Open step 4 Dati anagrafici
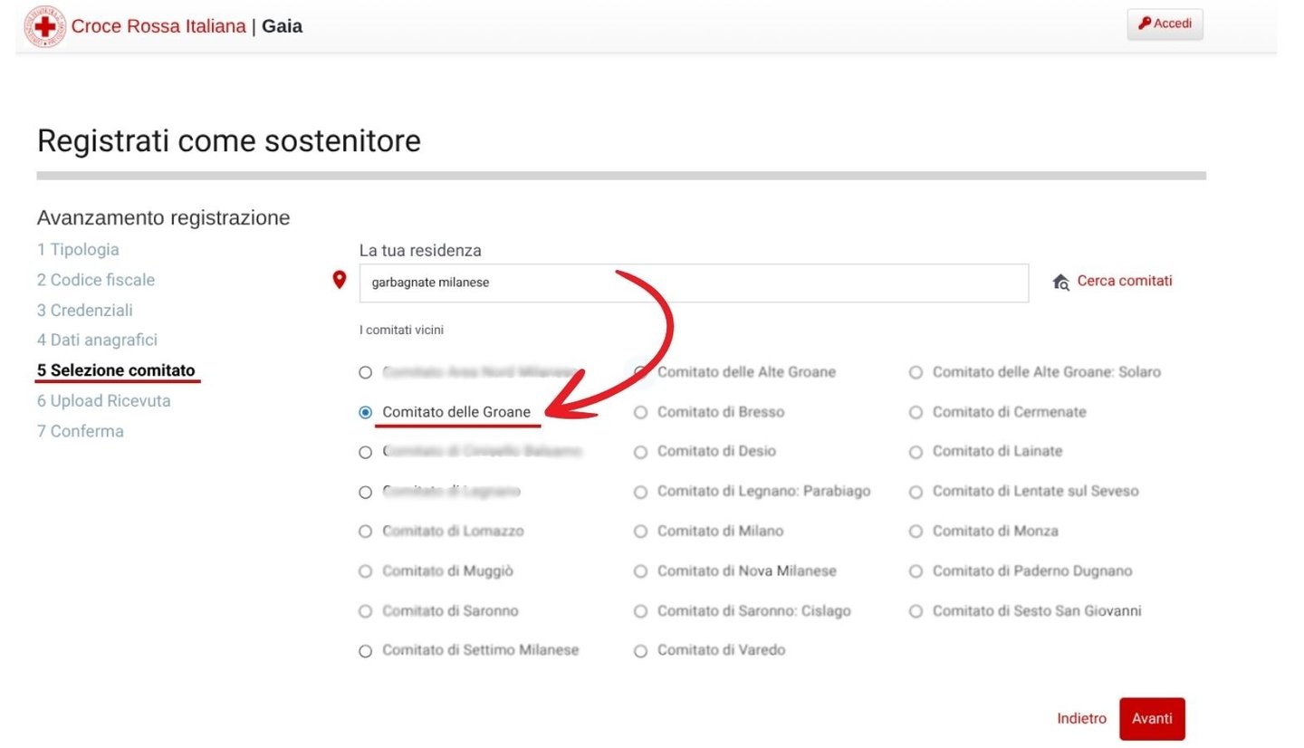This screenshot has height=748, width=1304. [x=97, y=340]
